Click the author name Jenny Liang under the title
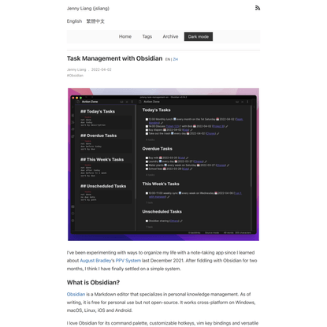 click(76, 69)
